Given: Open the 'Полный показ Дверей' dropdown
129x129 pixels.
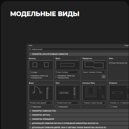Looking at the screenshot, I should (x=41, y=103).
